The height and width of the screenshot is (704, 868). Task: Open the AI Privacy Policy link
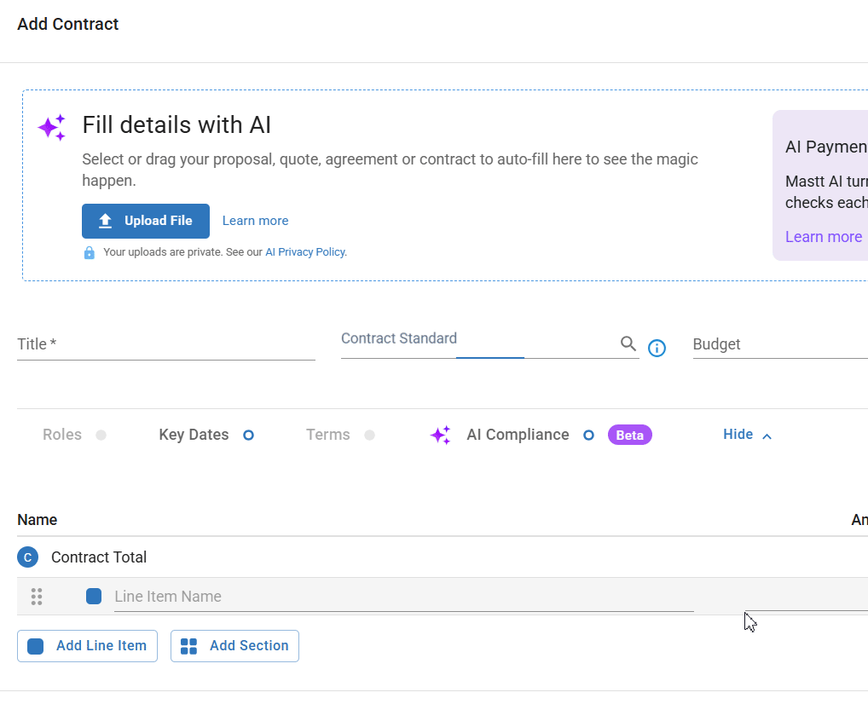[x=305, y=252]
